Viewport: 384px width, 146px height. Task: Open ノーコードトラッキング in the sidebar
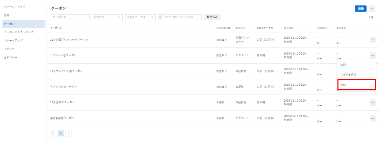pos(19,32)
